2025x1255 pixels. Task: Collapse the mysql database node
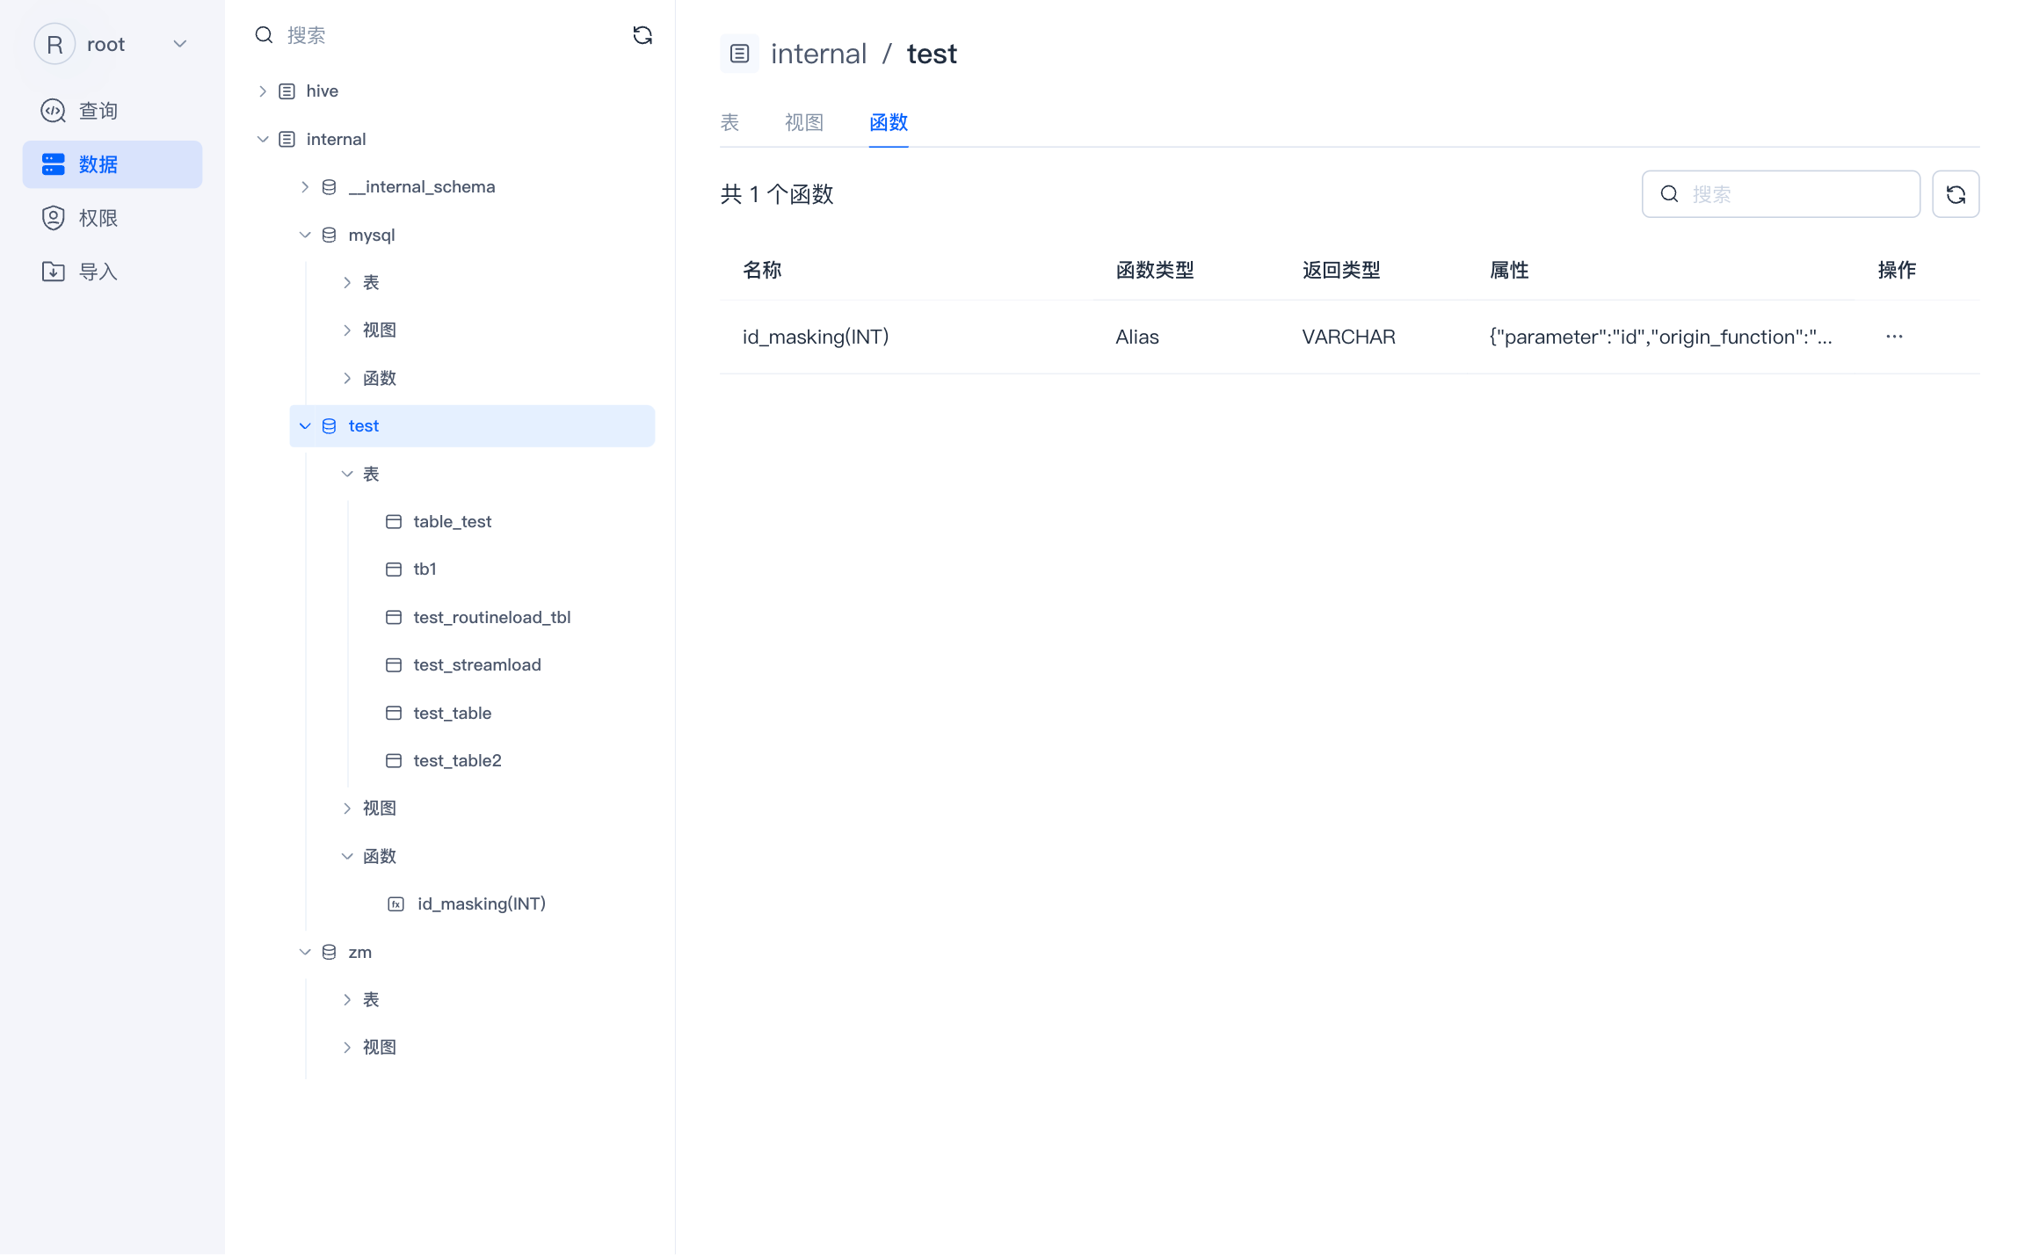pyautogui.click(x=305, y=235)
